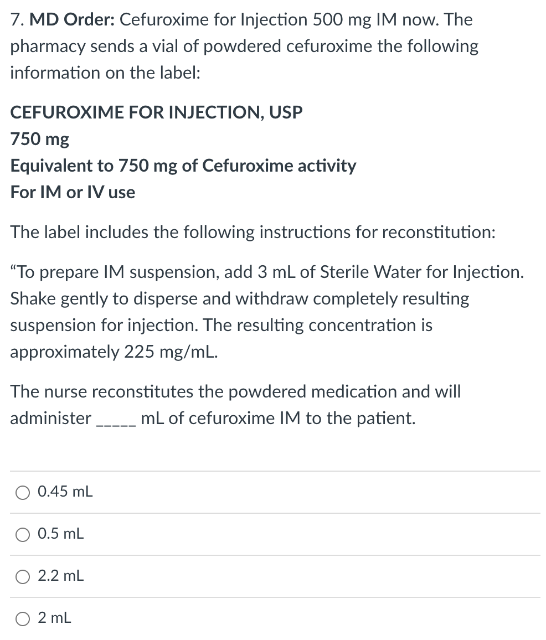The image size is (546, 640).
Task: Click the 2 mL answer label text
Action: pyautogui.click(x=54, y=618)
